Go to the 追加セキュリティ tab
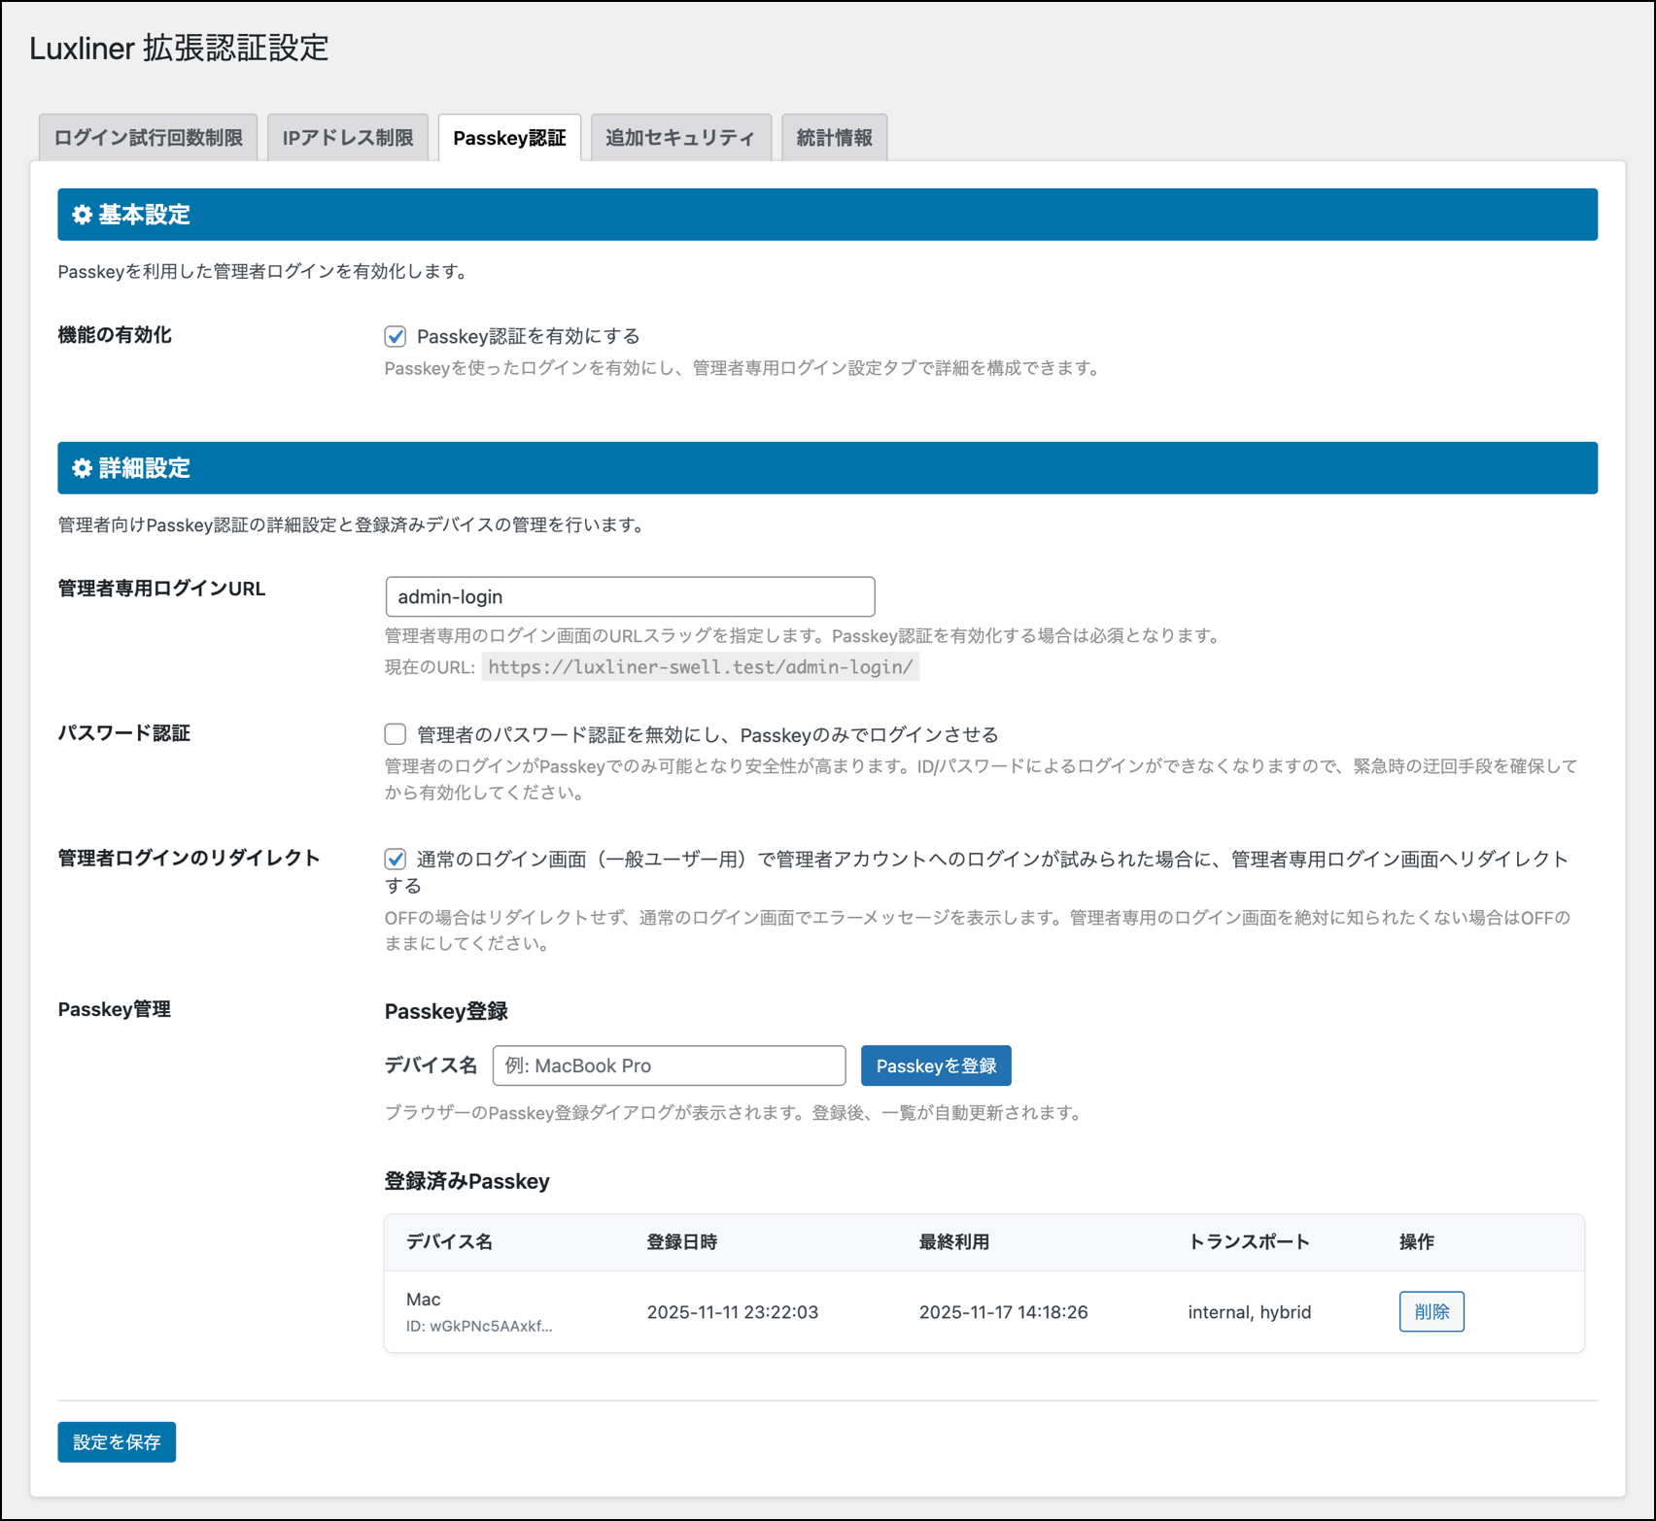The image size is (1656, 1521). pyautogui.click(x=680, y=138)
